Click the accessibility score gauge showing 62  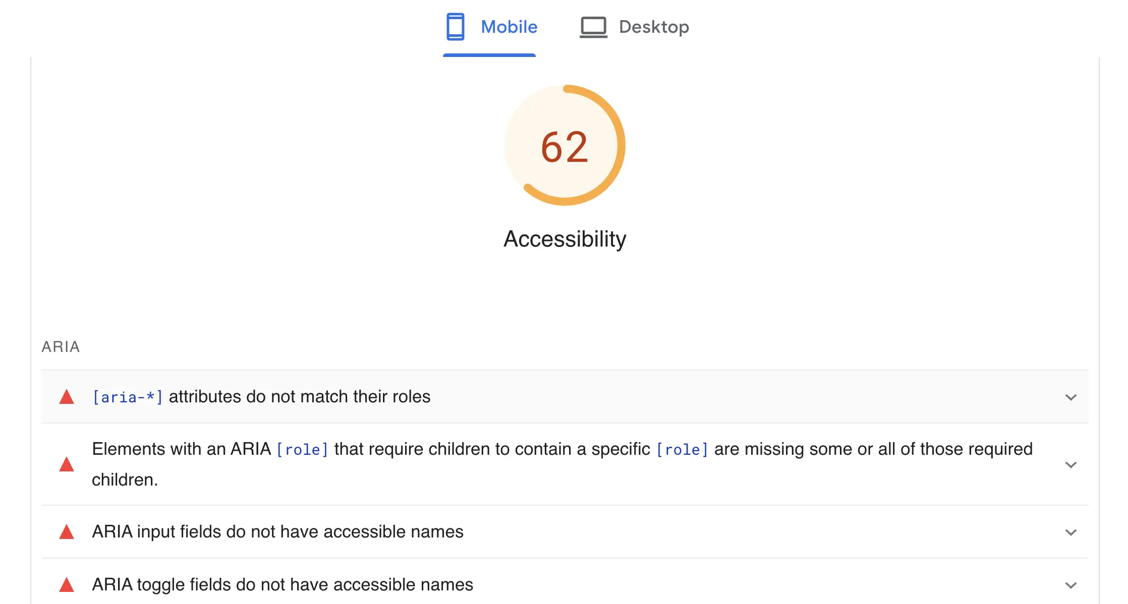[565, 146]
